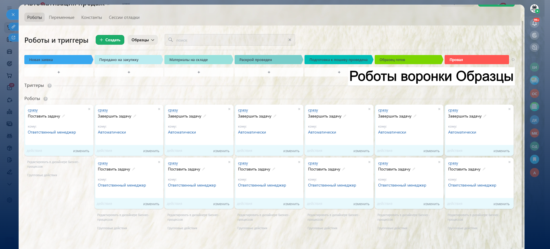Open the document edit icon in sidebar
Image resolution: width=550 pixels, height=249 pixels.
point(9,160)
